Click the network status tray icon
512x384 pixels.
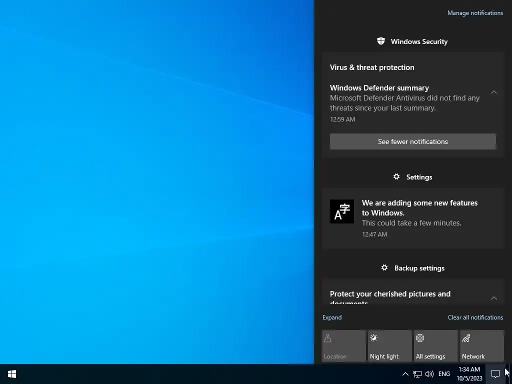[417, 374]
